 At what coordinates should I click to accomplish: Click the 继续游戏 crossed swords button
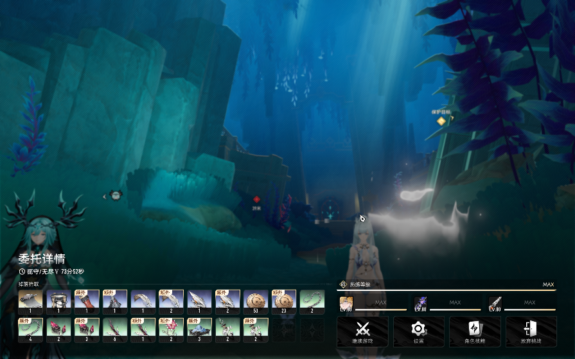click(362, 331)
